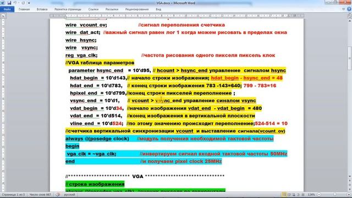Click the zoom out minus button
352x198 pixels.
coord(319,195)
